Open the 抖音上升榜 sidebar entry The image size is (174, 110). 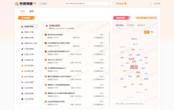(x=29, y=54)
